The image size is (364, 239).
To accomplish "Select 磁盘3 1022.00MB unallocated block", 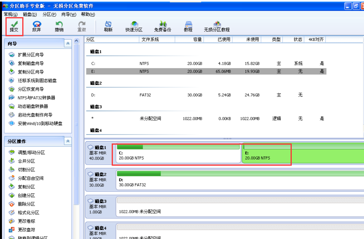I will click(x=239, y=207).
